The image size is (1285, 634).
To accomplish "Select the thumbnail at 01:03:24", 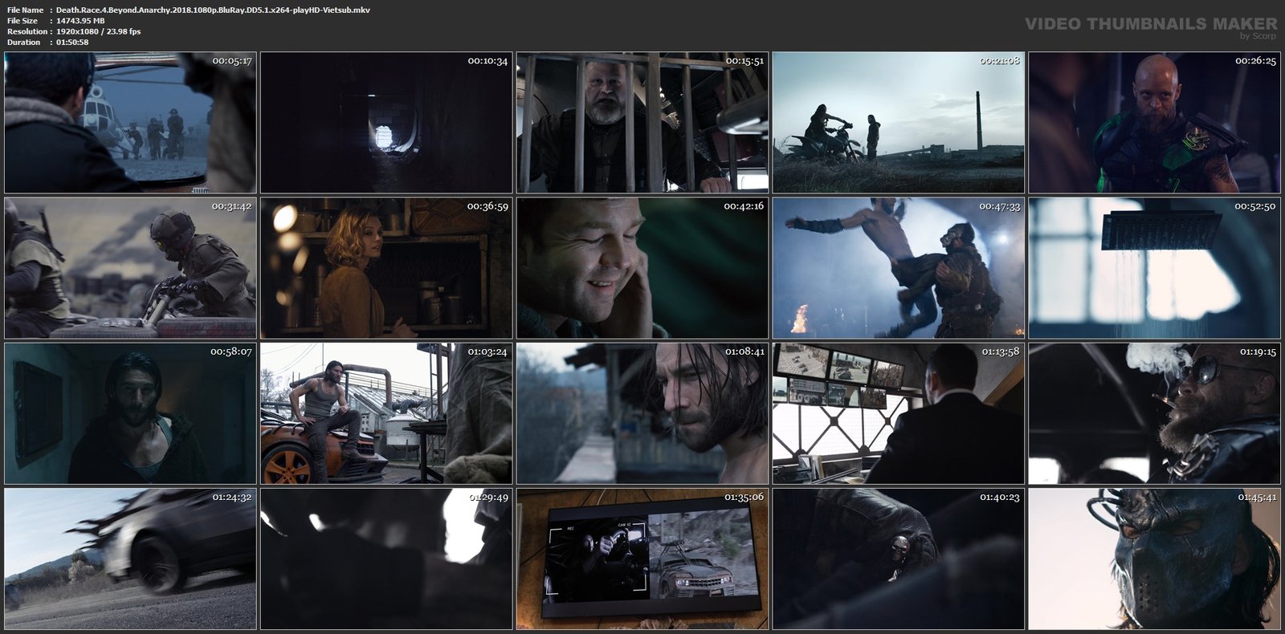I will [x=386, y=413].
